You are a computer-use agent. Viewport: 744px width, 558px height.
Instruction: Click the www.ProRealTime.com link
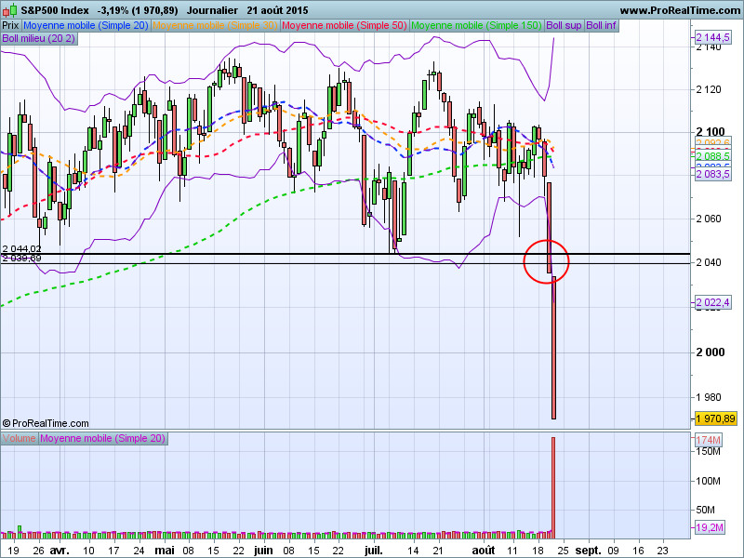680,10
